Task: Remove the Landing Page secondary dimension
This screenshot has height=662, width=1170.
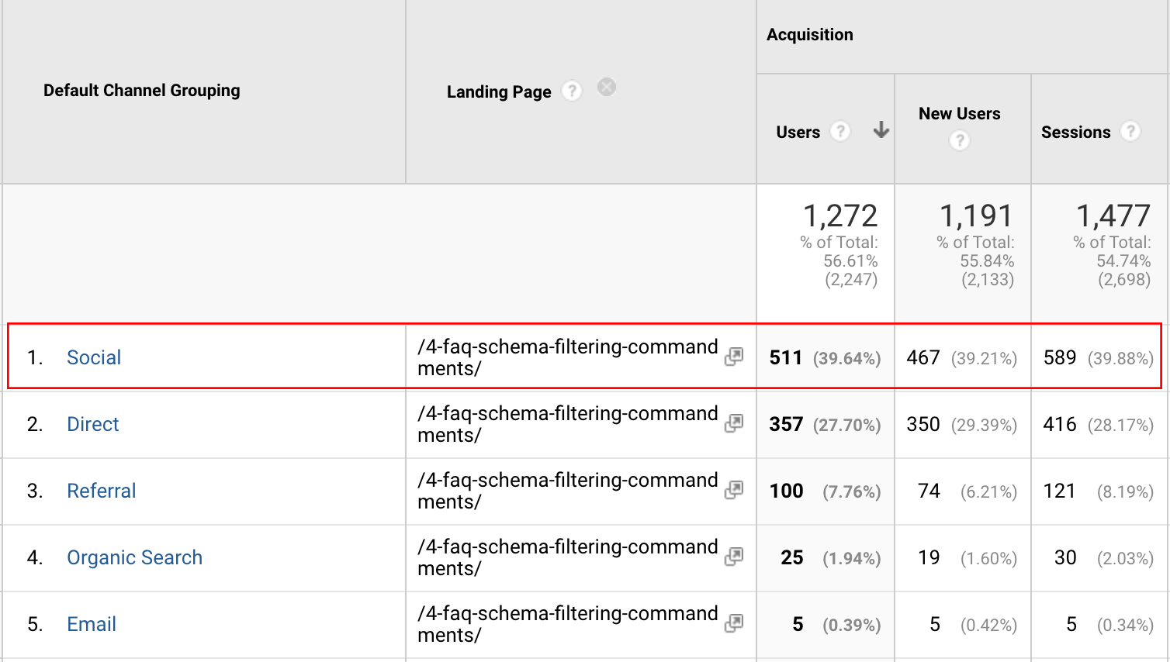Action: pos(606,88)
